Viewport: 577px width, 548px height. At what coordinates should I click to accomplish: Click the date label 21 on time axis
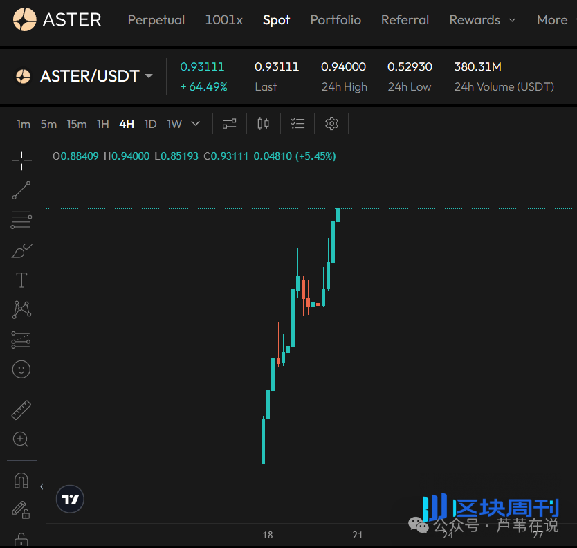point(357,535)
